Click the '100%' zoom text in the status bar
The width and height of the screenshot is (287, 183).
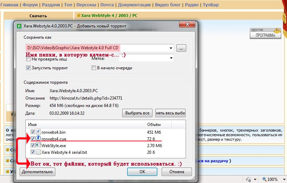[x=272, y=179]
